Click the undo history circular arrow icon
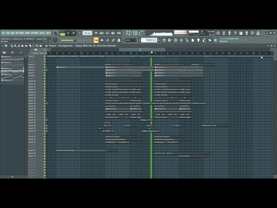Screen dimensions: 277x208 click(x=218, y=33)
